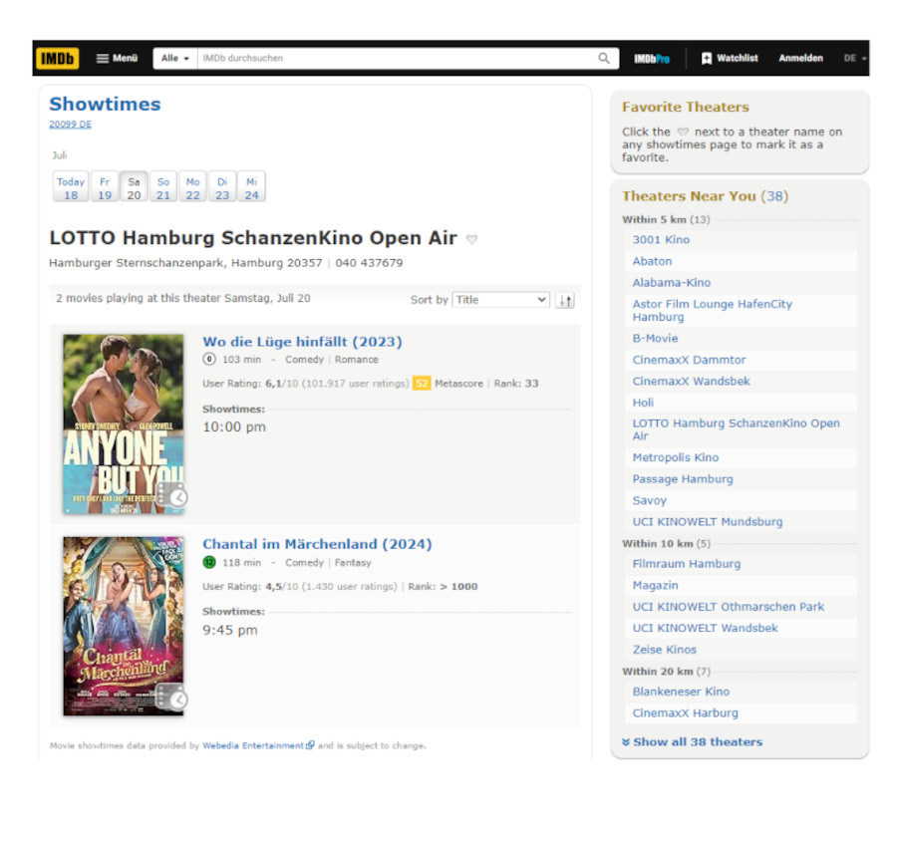Click watchlist ribbon on Chantal im Märchenland poster
Viewport: 897px width, 841px height.
click(171, 697)
